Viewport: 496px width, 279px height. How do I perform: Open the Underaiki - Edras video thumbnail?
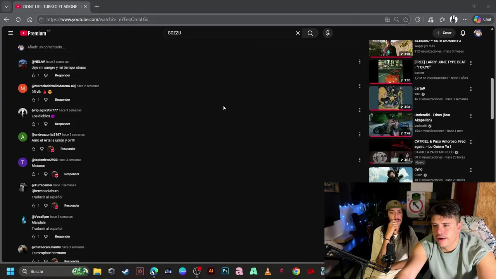click(391, 125)
